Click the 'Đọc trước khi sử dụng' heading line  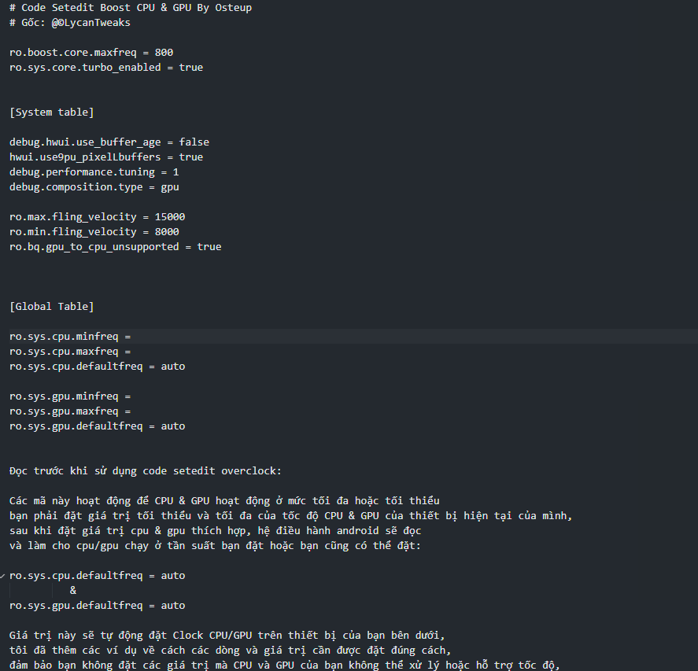146,471
